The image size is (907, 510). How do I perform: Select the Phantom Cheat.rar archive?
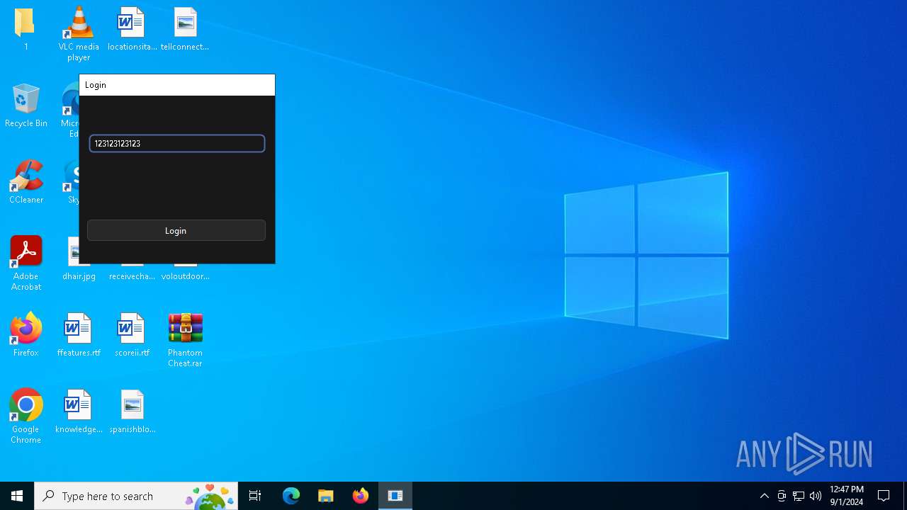tap(185, 341)
